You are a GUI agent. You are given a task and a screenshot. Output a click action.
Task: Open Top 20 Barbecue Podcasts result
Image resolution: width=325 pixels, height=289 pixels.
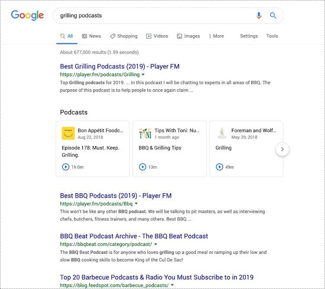(157, 277)
